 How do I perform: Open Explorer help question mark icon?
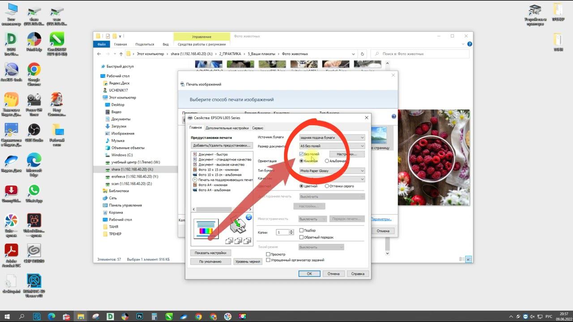click(x=470, y=44)
